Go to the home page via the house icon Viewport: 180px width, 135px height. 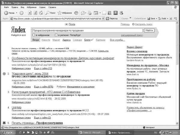point(41,13)
